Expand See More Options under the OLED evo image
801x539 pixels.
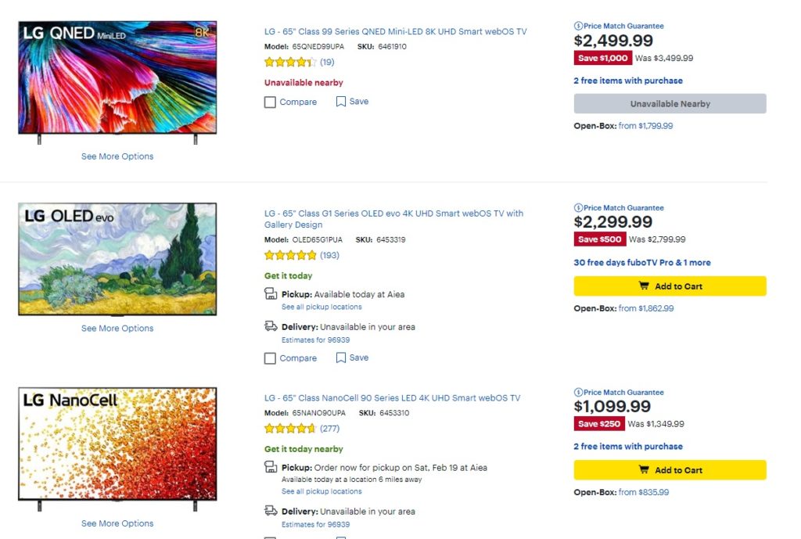click(117, 328)
